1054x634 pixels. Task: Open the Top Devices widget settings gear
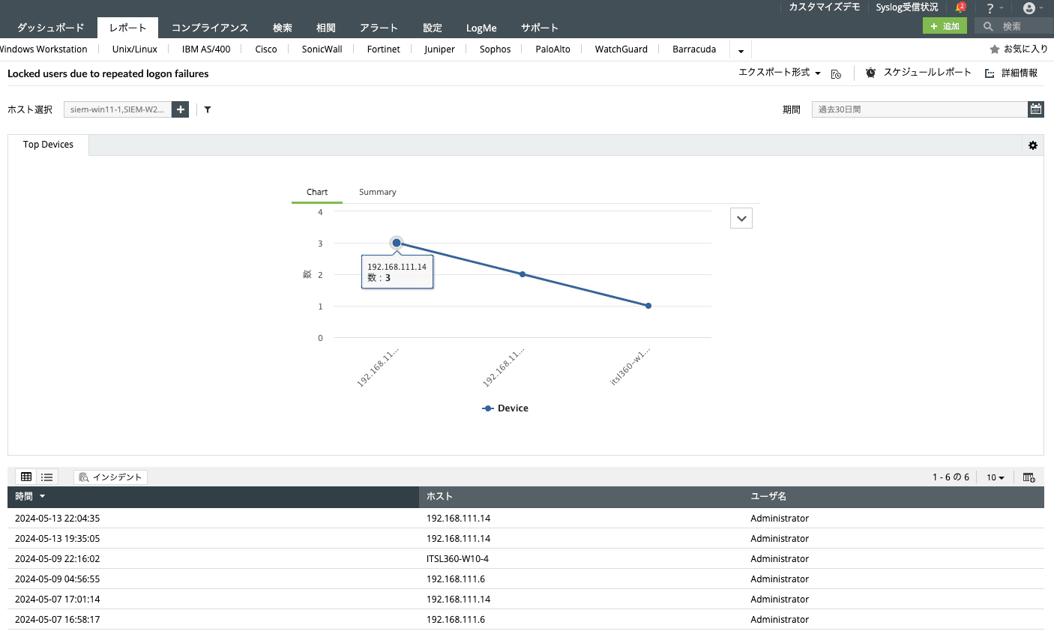(x=1033, y=145)
